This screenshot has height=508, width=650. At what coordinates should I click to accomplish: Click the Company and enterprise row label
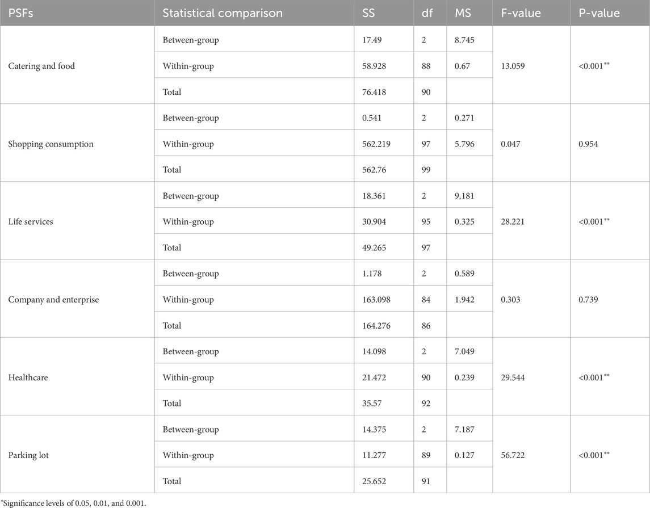click(x=53, y=299)
